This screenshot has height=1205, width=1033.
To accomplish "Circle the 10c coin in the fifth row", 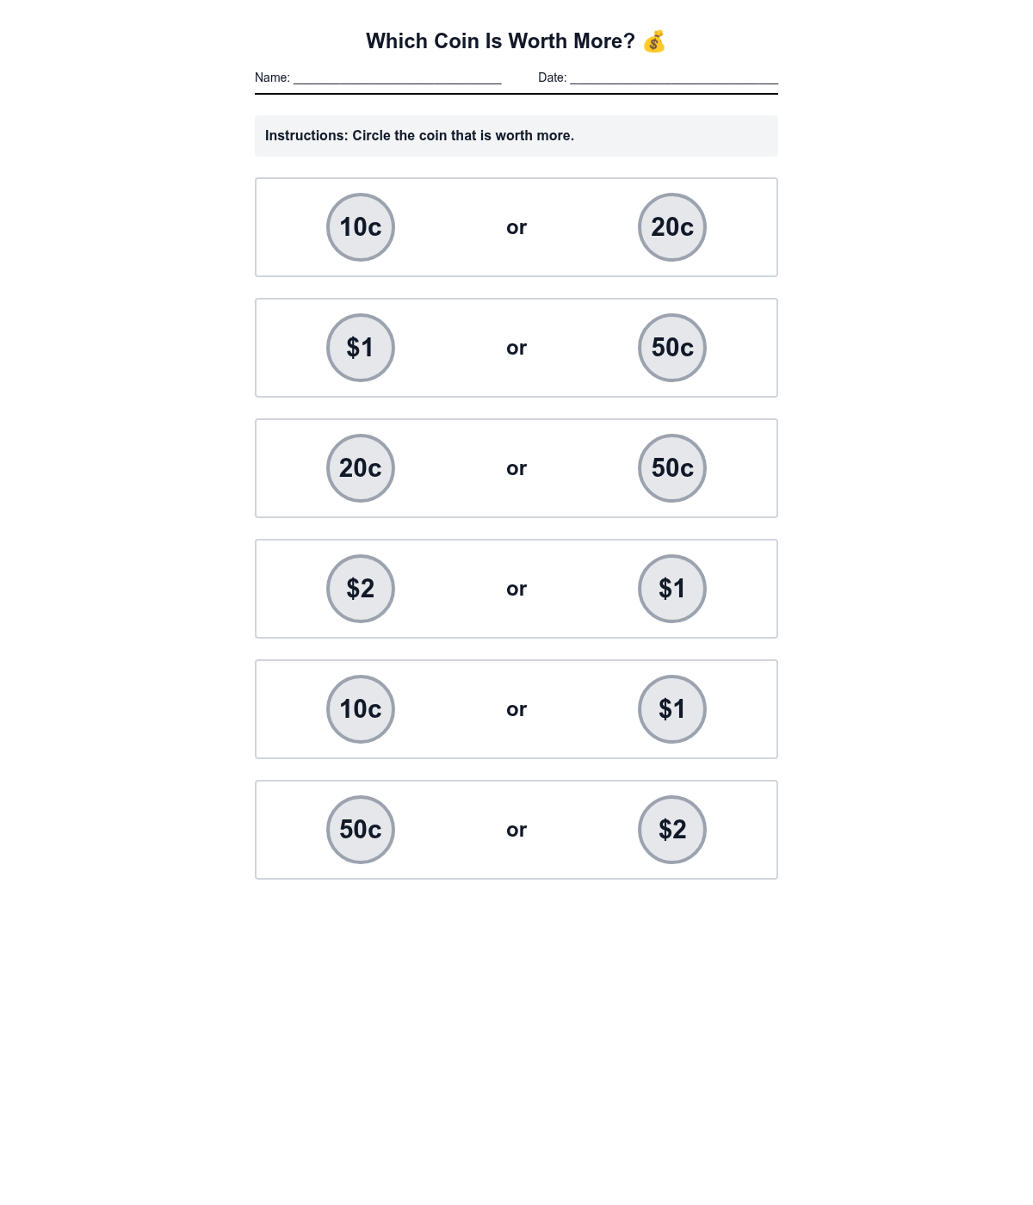I will coord(361,709).
